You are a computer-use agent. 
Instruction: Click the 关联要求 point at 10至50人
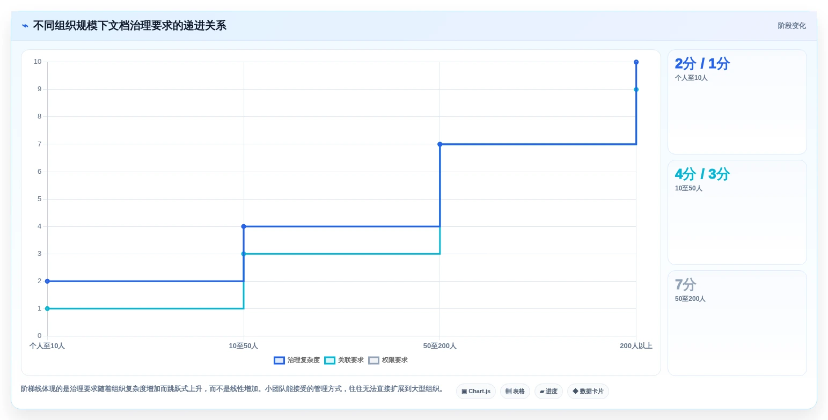(x=244, y=254)
